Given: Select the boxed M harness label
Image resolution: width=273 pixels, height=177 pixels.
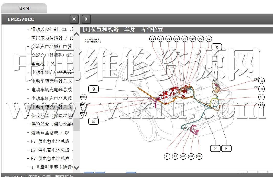Looking at the screenshot, I should [93, 121].
